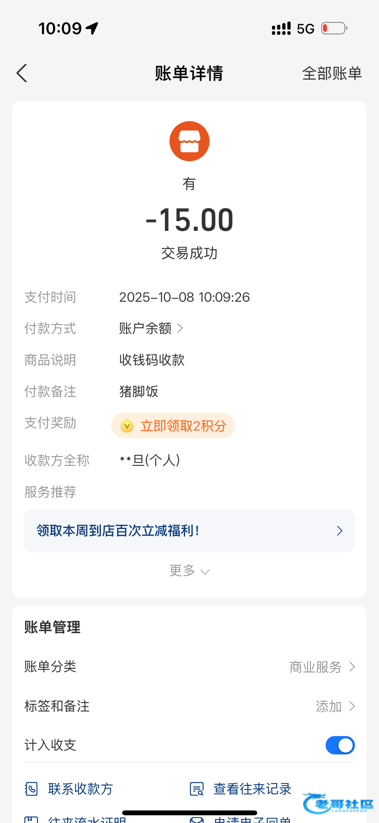Toggle the 计入收支 switch off
Image resolution: width=379 pixels, height=823 pixels.
tap(340, 745)
